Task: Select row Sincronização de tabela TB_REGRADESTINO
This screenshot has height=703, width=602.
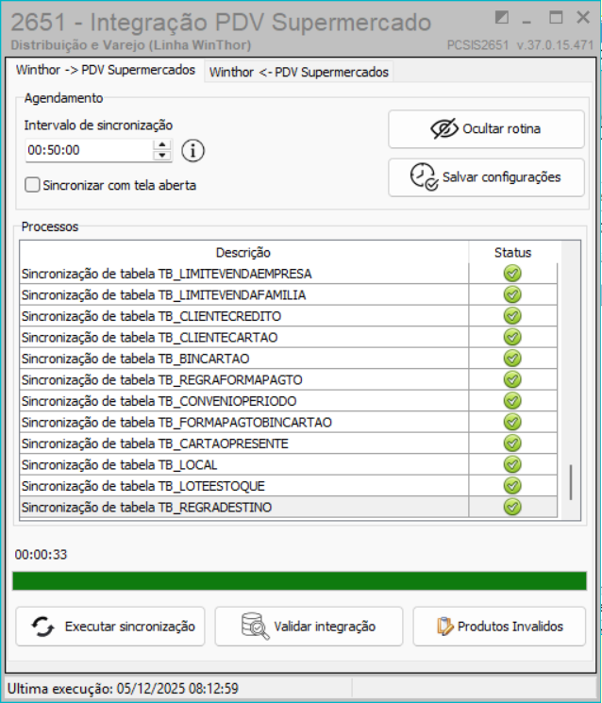Action: [289, 507]
